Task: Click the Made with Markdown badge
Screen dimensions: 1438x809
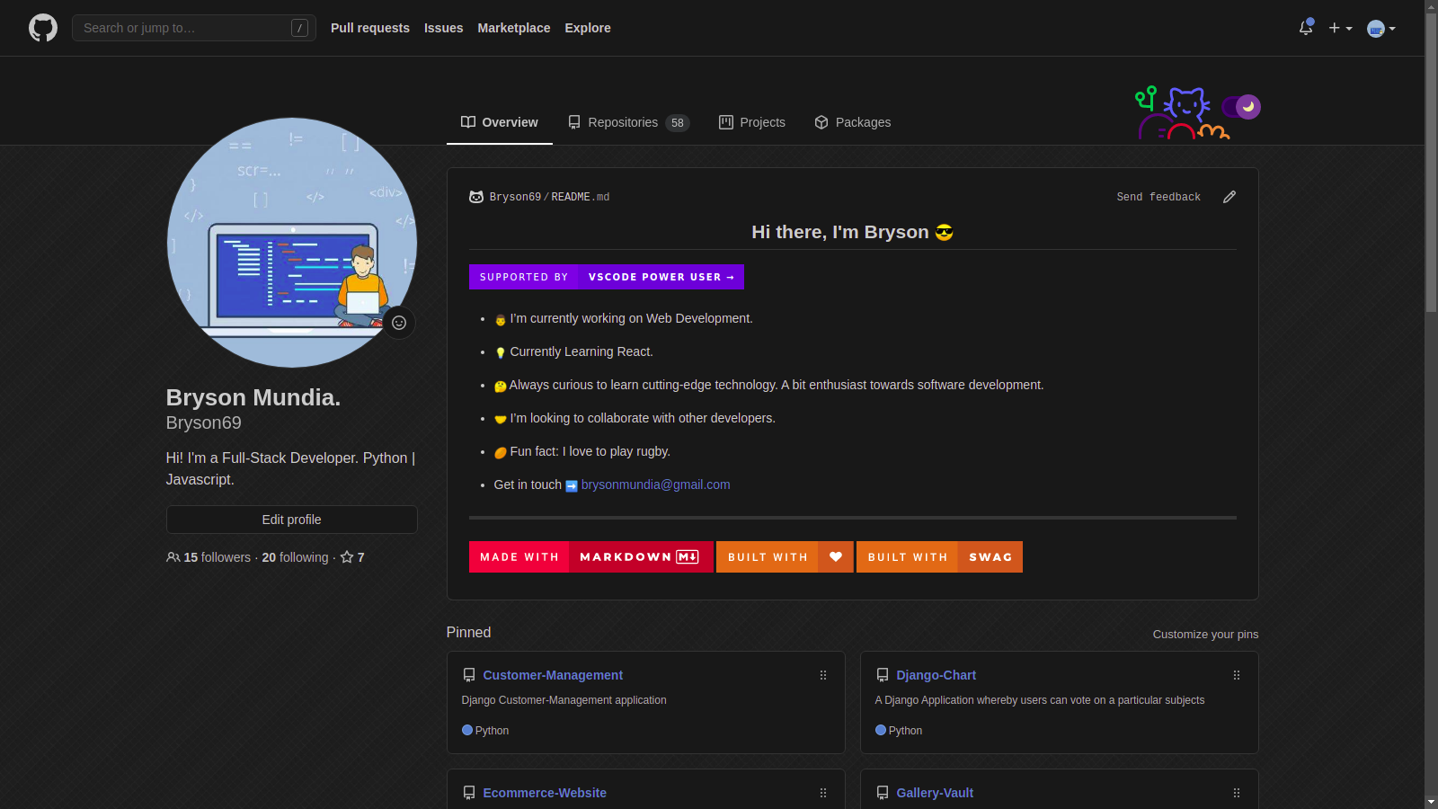Action: tap(591, 557)
